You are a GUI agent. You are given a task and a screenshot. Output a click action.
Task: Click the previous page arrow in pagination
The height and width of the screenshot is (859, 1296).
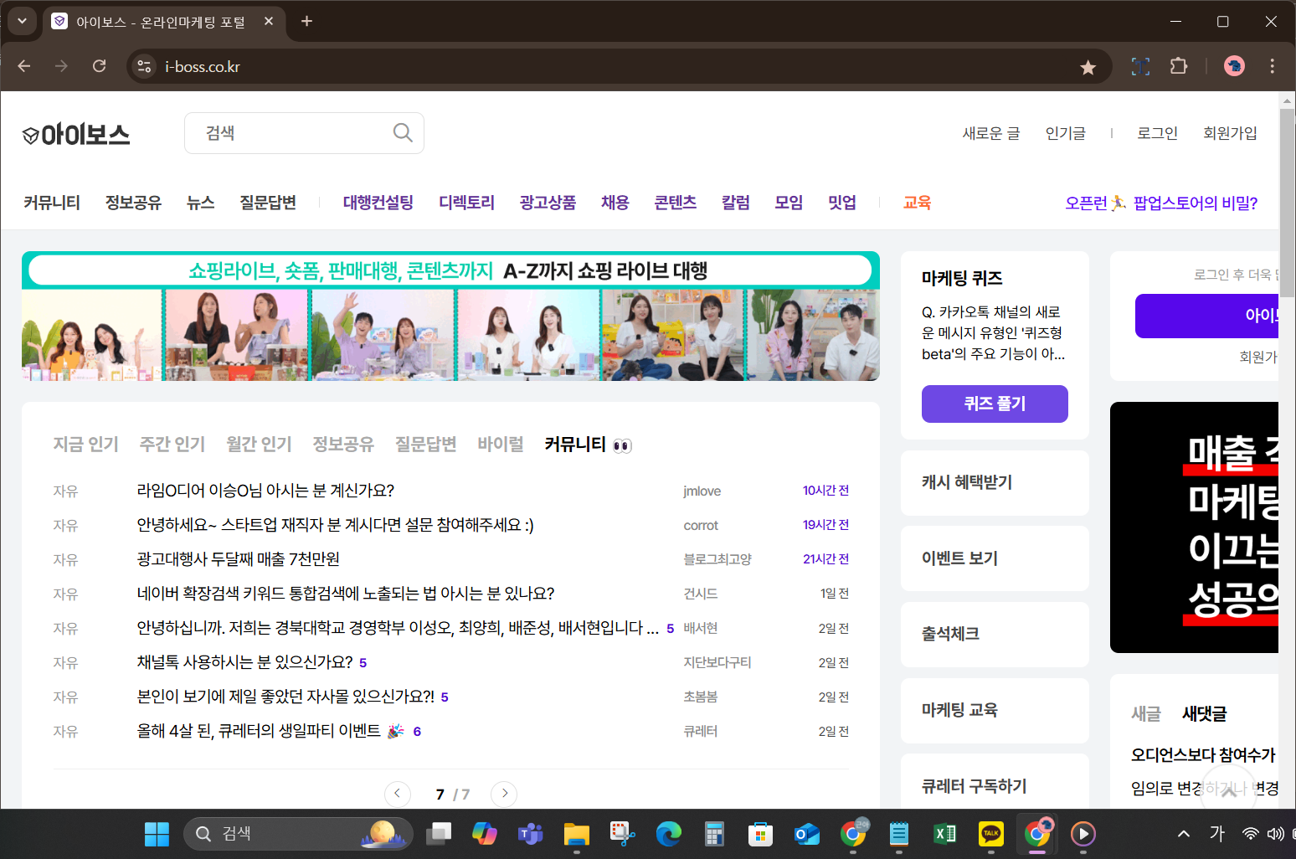point(398,794)
